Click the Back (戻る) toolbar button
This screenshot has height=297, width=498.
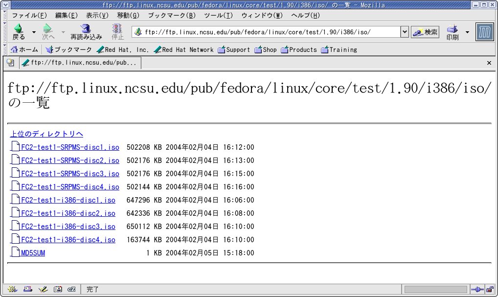pyautogui.click(x=19, y=32)
